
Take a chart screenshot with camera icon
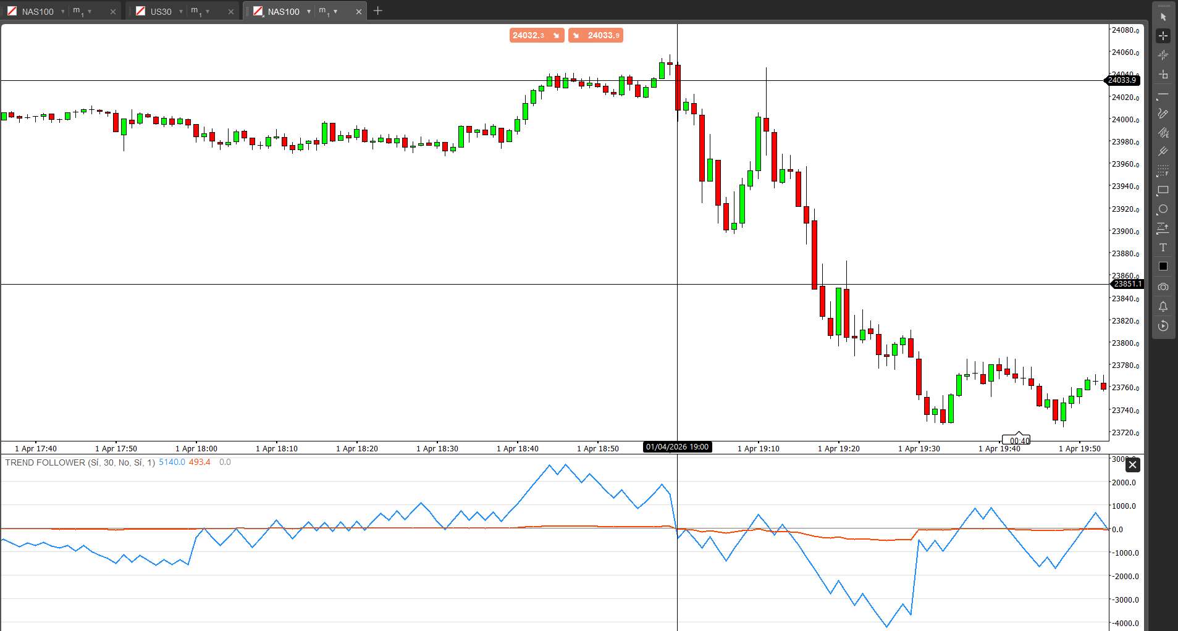coord(1163,287)
